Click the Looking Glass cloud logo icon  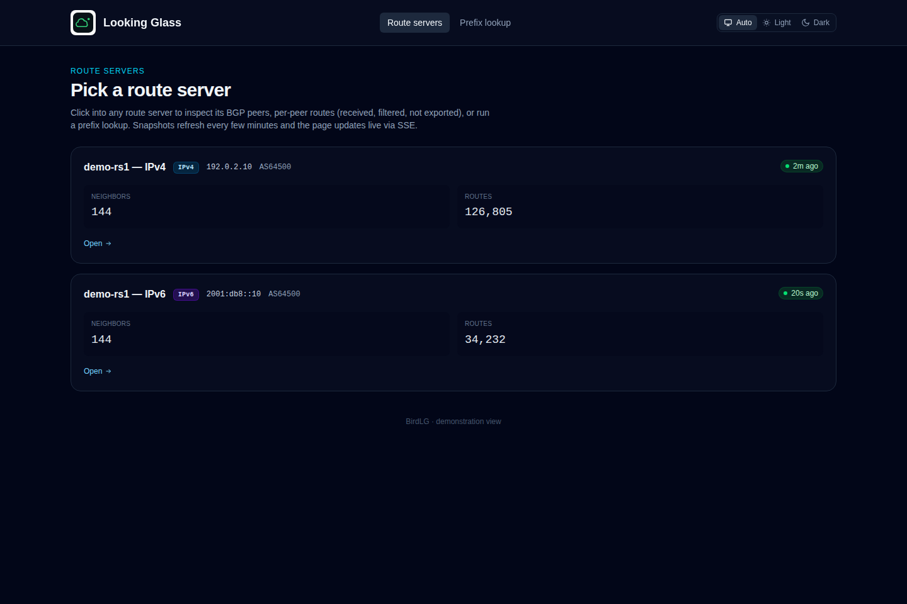pyautogui.click(x=83, y=23)
